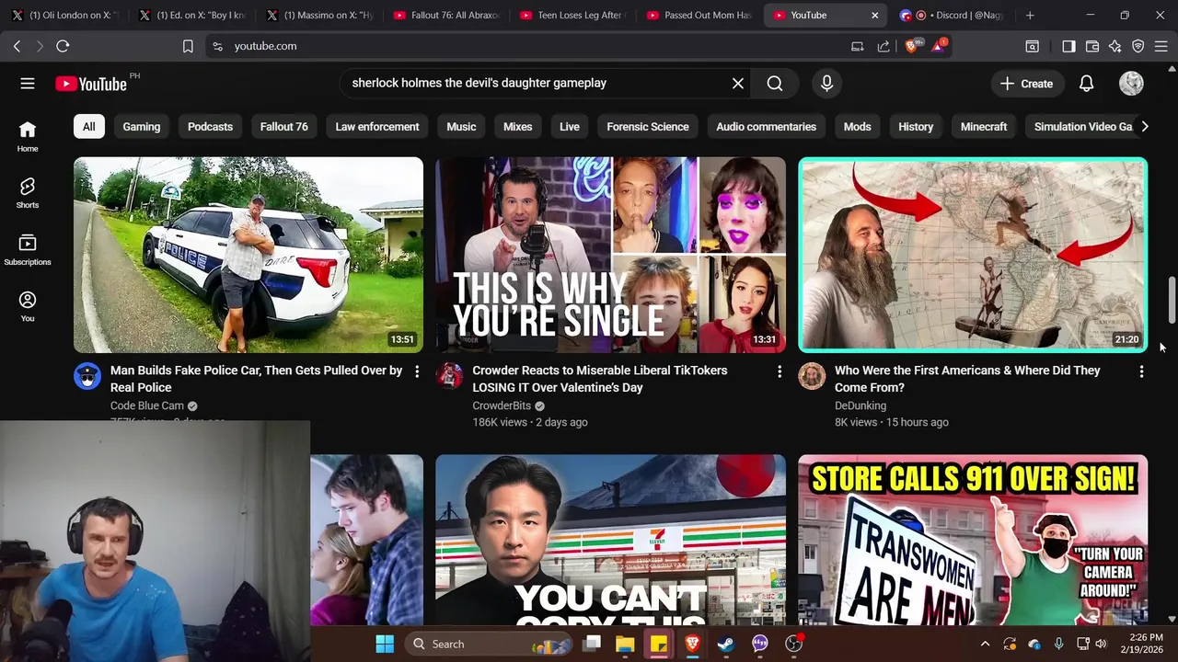
Task: Open the tab search dropdown in Brave
Action: tap(1030, 46)
